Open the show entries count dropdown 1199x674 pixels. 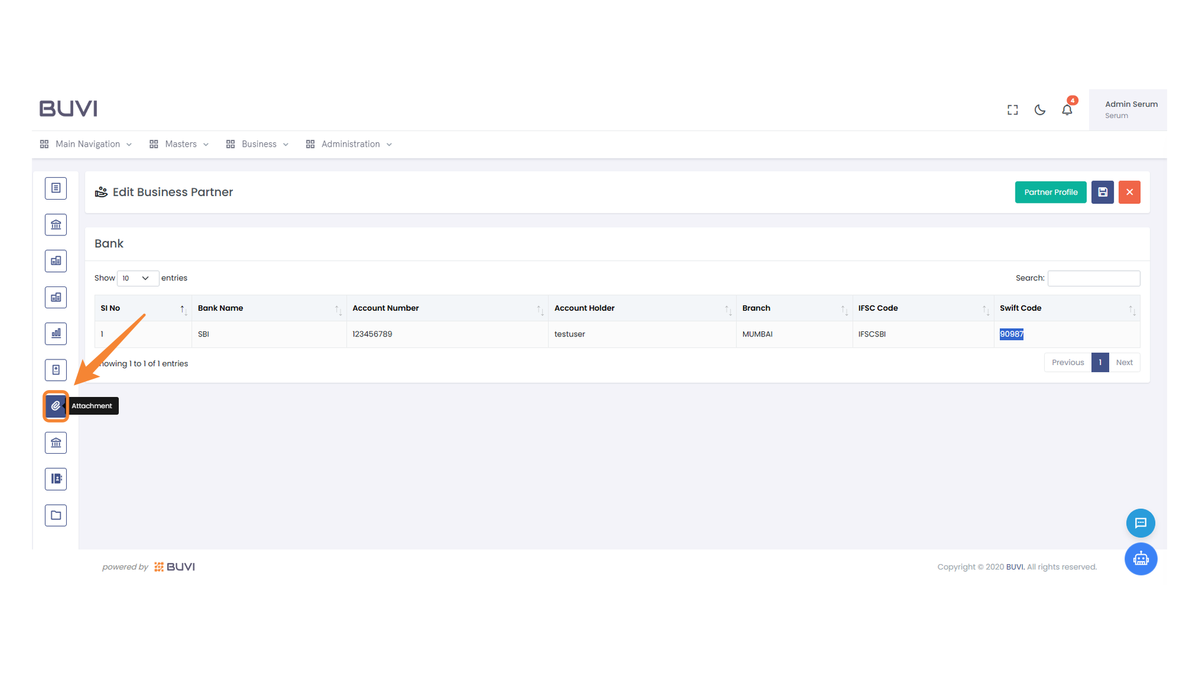(x=137, y=278)
